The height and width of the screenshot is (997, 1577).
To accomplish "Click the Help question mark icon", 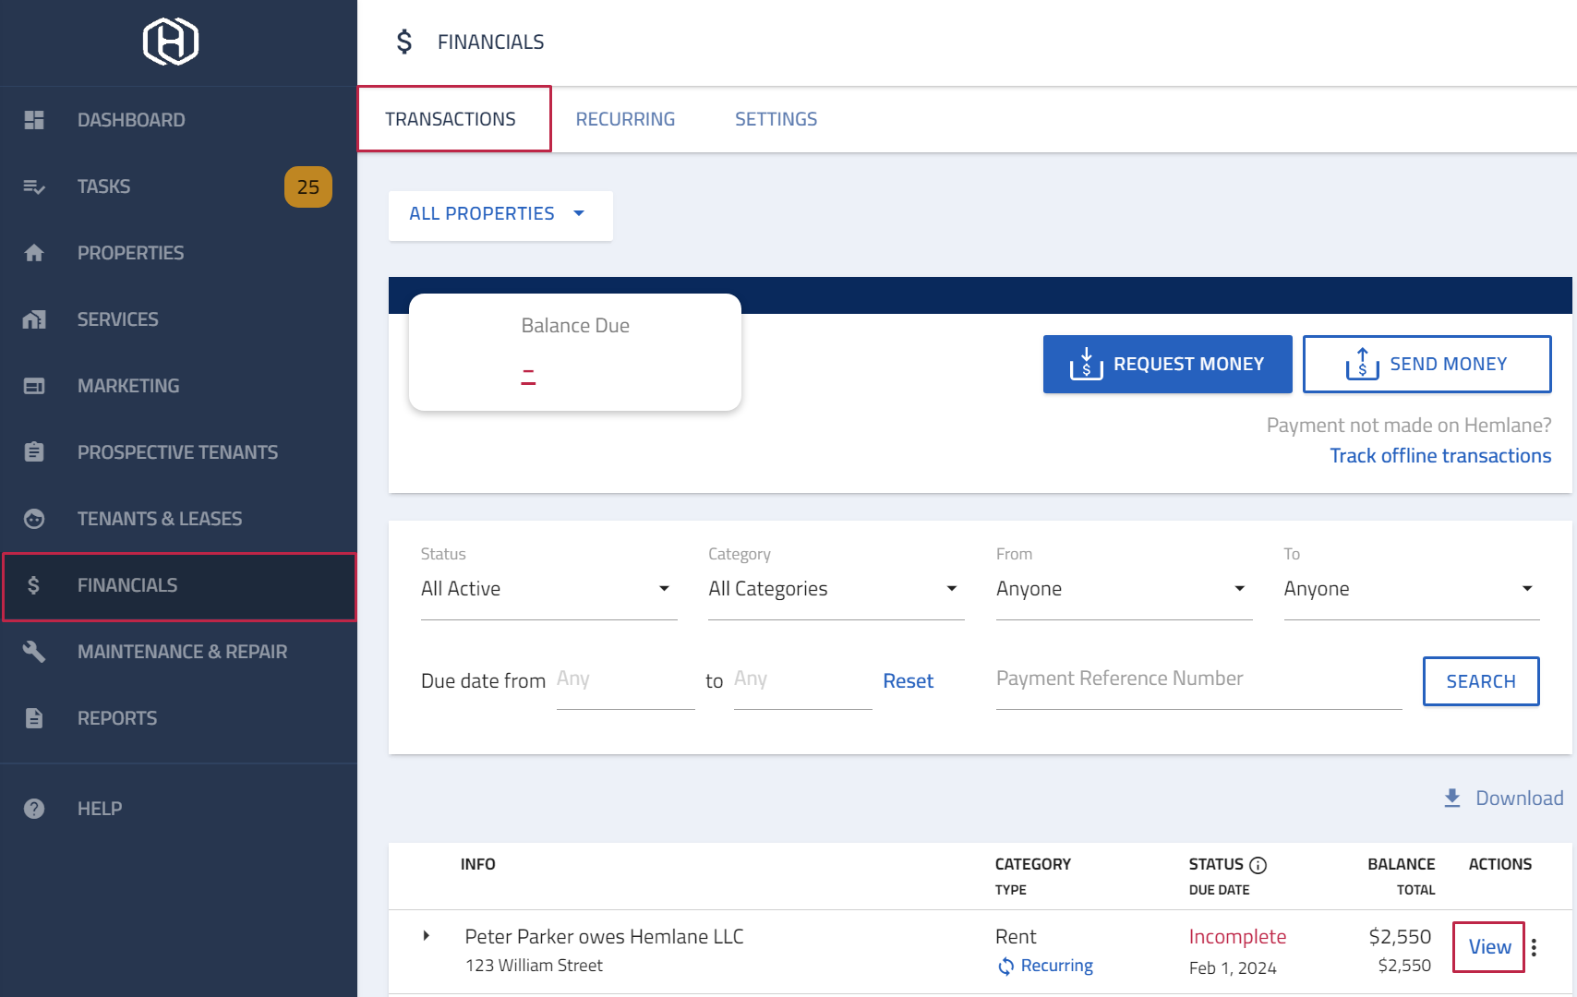I will 34,809.
